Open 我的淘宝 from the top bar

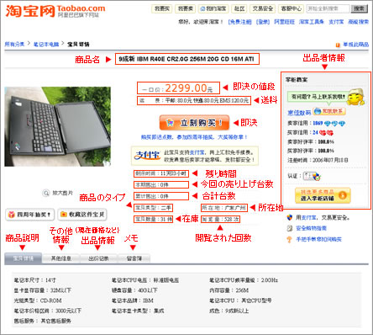coord(213,8)
